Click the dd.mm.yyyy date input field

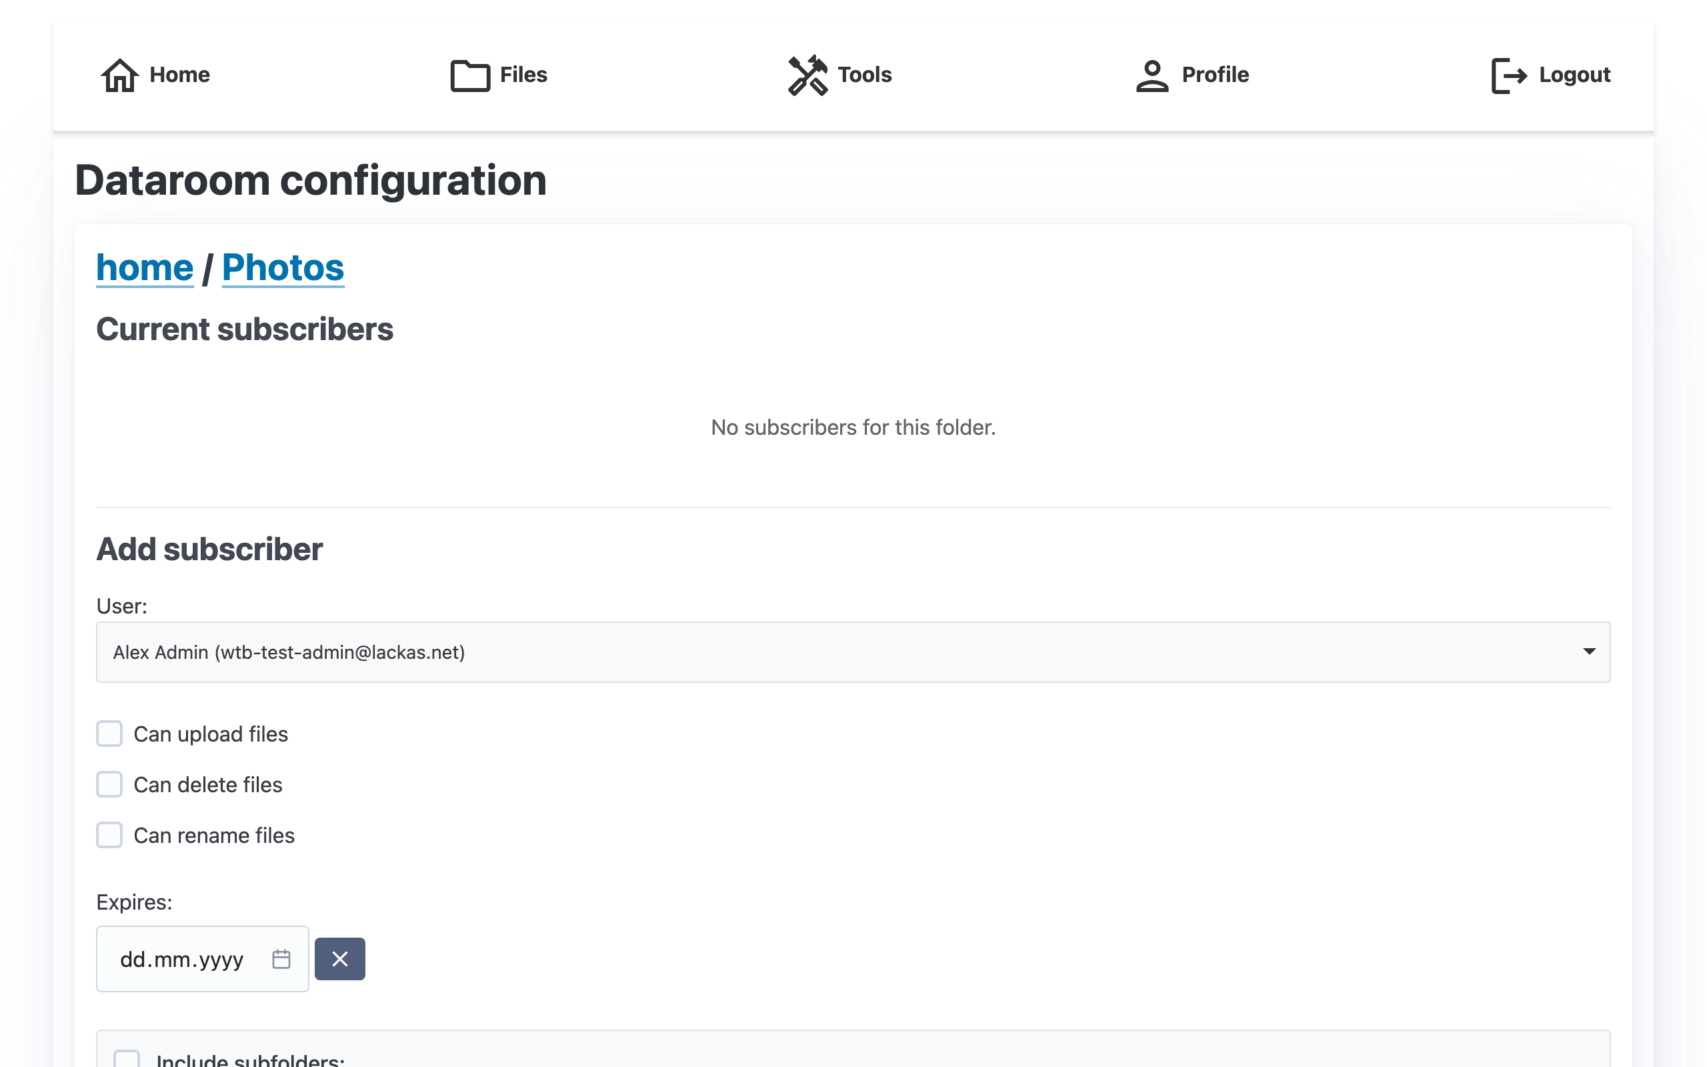(181, 959)
